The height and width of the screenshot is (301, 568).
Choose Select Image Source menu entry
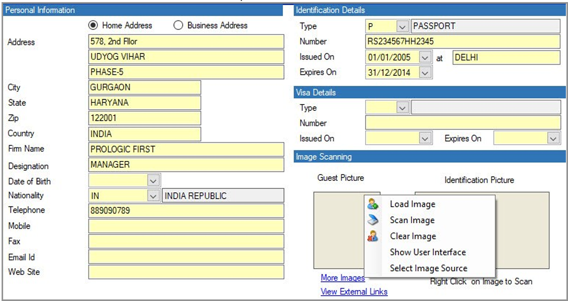428,268
